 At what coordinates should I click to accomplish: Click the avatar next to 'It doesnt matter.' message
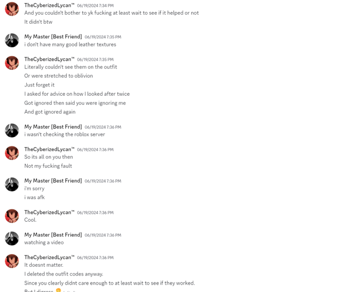[12, 261]
